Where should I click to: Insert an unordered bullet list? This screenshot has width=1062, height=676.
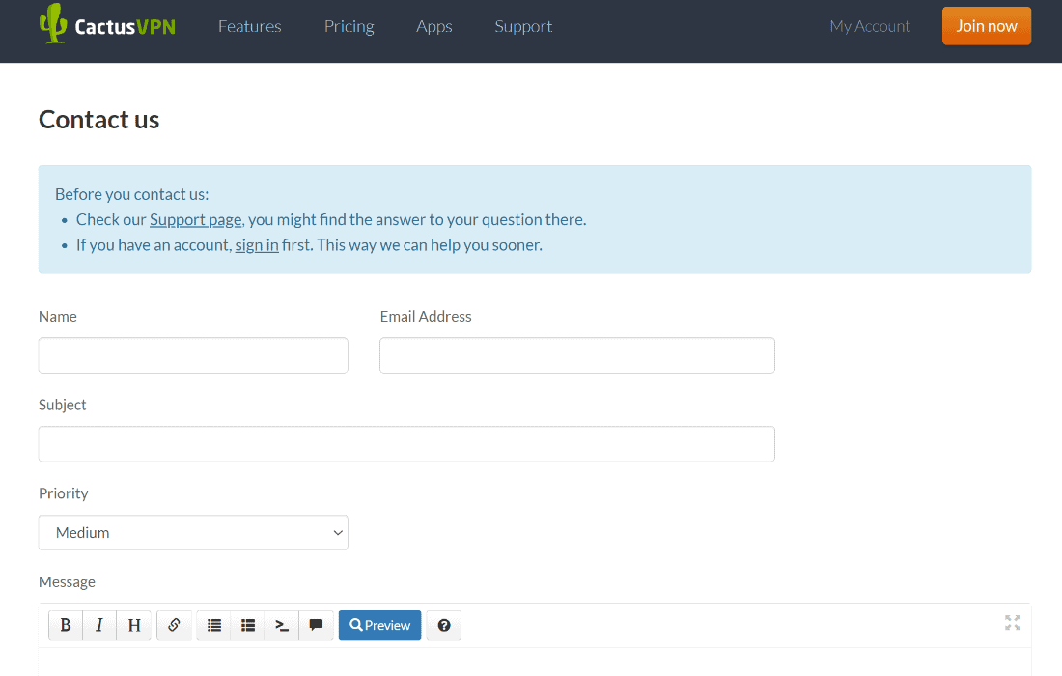pyautogui.click(x=248, y=626)
